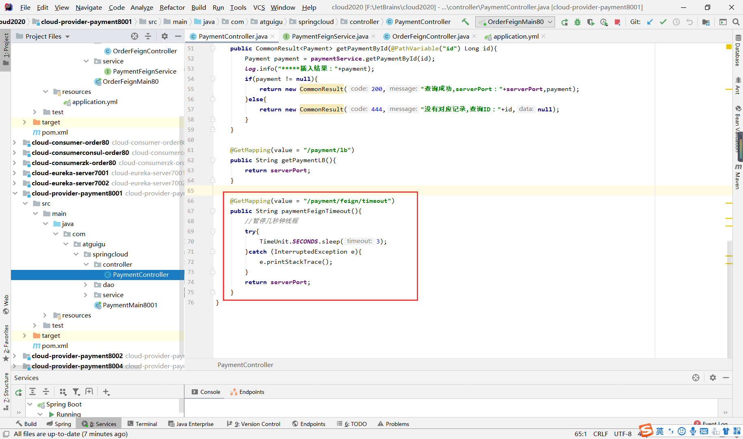Switch to the PaymentFeignService.java tab
This screenshot has width=743, height=439.
point(330,37)
